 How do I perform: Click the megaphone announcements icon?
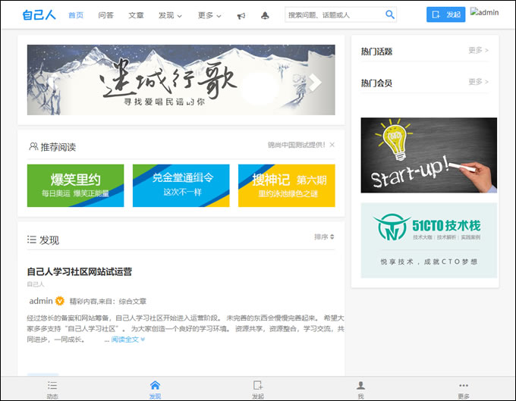click(241, 15)
